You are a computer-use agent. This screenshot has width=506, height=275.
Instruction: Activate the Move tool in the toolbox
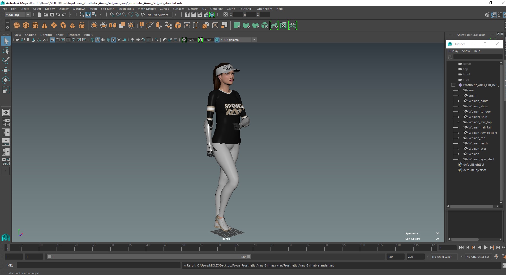point(6,70)
